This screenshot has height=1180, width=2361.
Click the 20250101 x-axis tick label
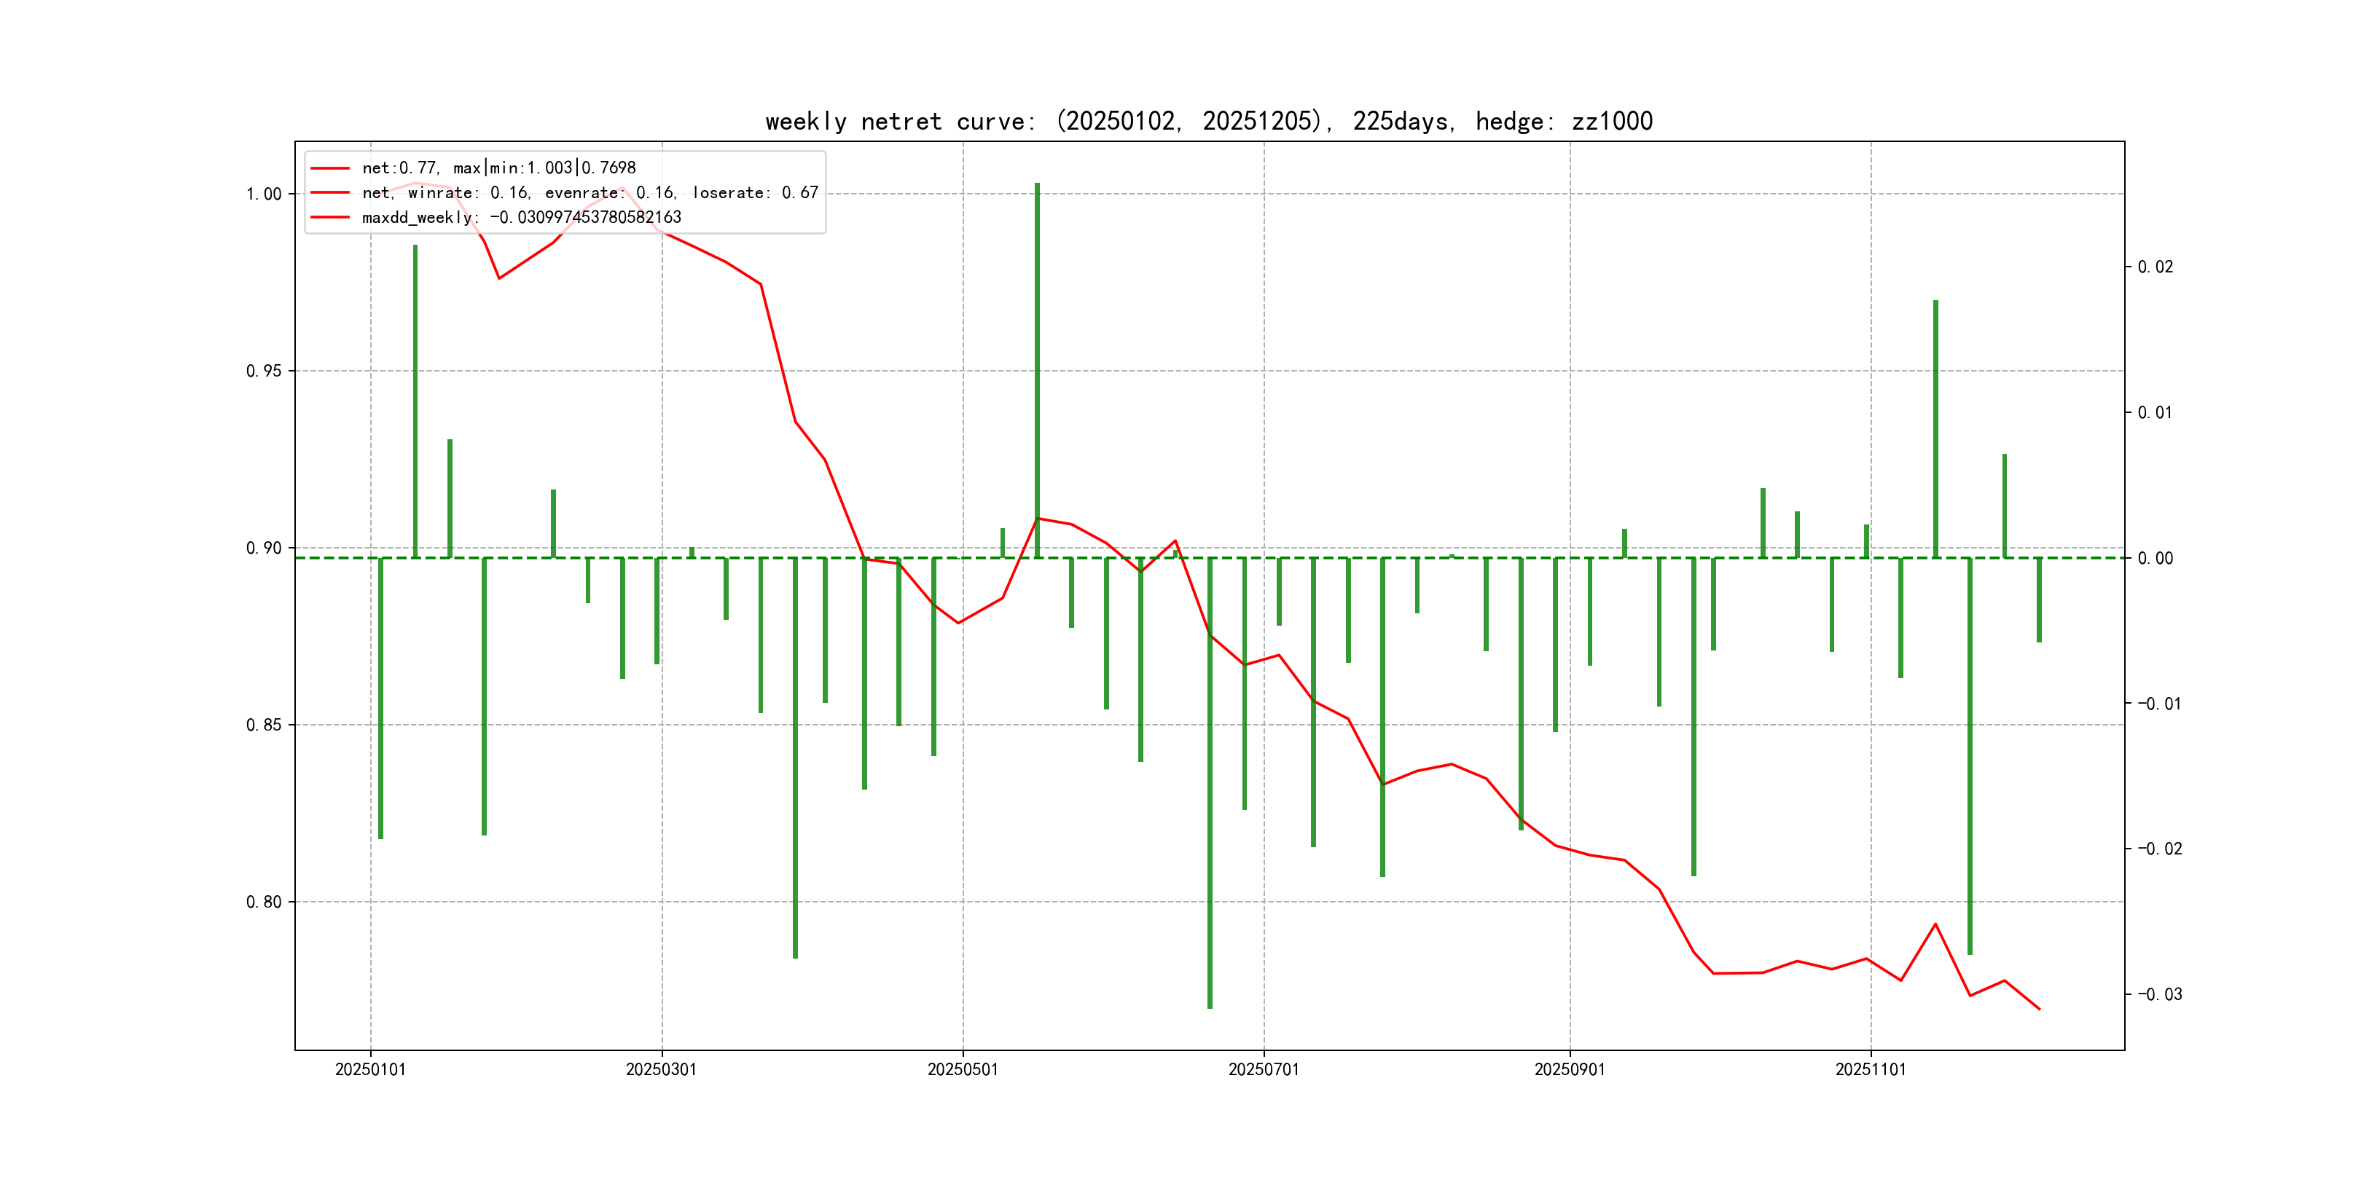tap(370, 1069)
